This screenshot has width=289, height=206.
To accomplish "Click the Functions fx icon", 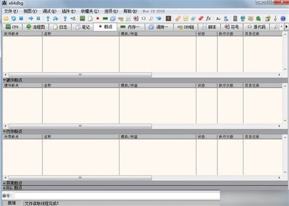I will 209,18.
